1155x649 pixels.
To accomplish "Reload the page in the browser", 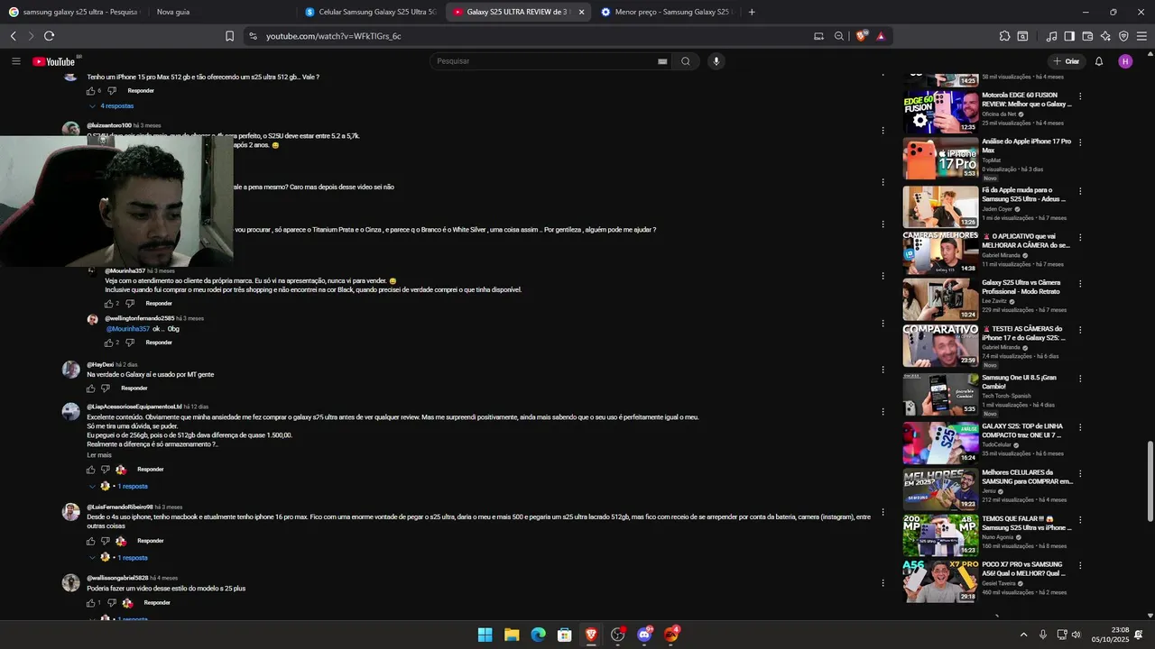I will point(49,36).
